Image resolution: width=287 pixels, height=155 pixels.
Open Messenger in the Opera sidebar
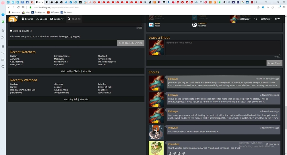(x=3, y=15)
